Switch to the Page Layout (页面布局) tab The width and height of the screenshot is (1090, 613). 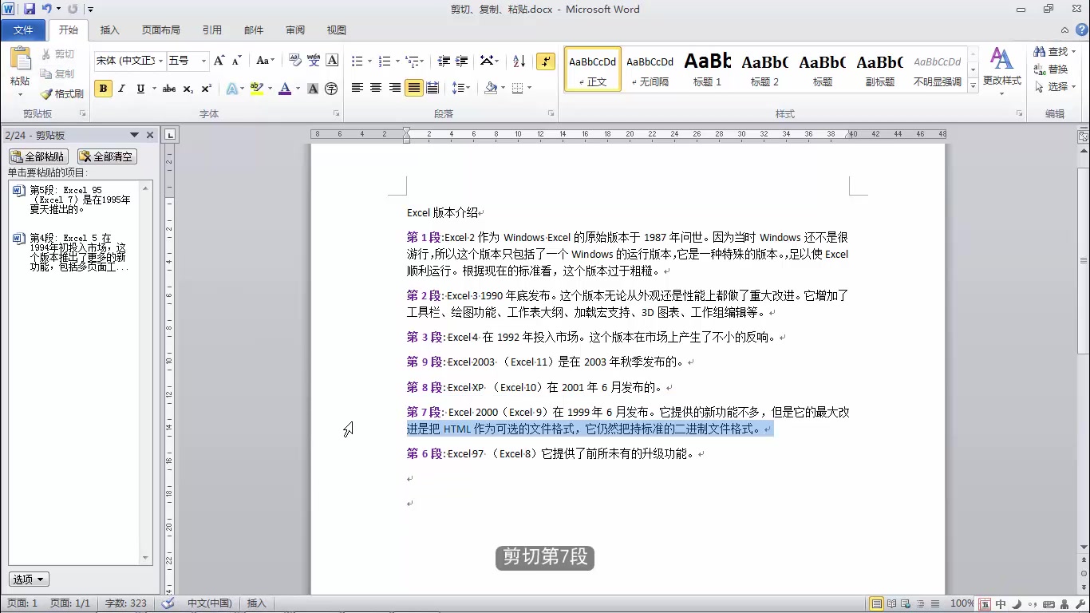[161, 30]
